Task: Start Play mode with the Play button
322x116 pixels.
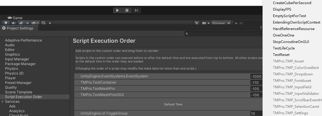Action: 117,10
